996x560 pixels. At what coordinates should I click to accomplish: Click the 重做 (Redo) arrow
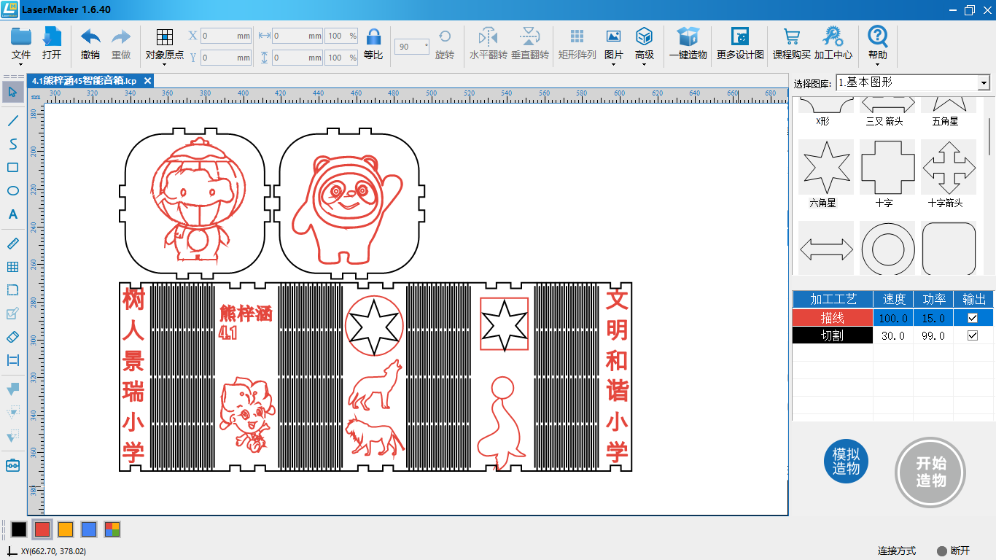[x=121, y=36]
